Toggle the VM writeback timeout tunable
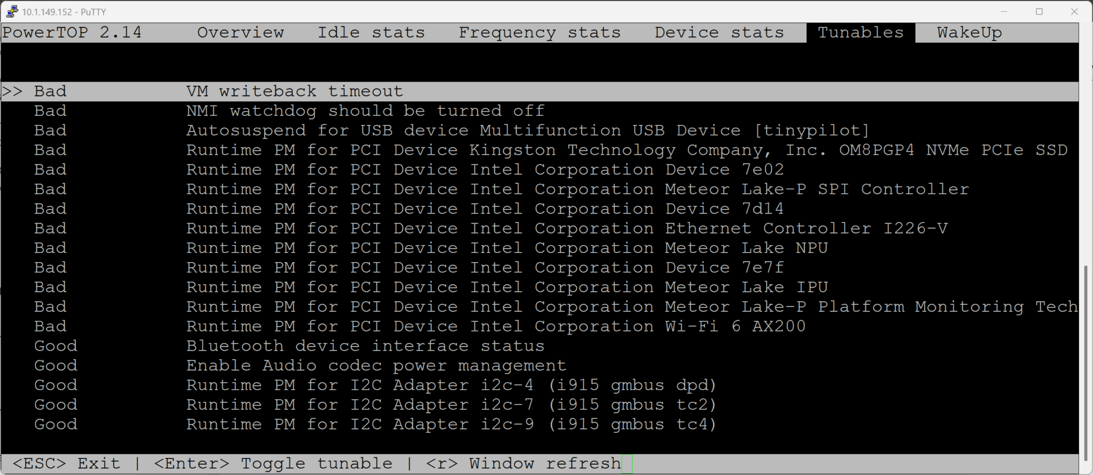The image size is (1093, 475). (x=294, y=91)
